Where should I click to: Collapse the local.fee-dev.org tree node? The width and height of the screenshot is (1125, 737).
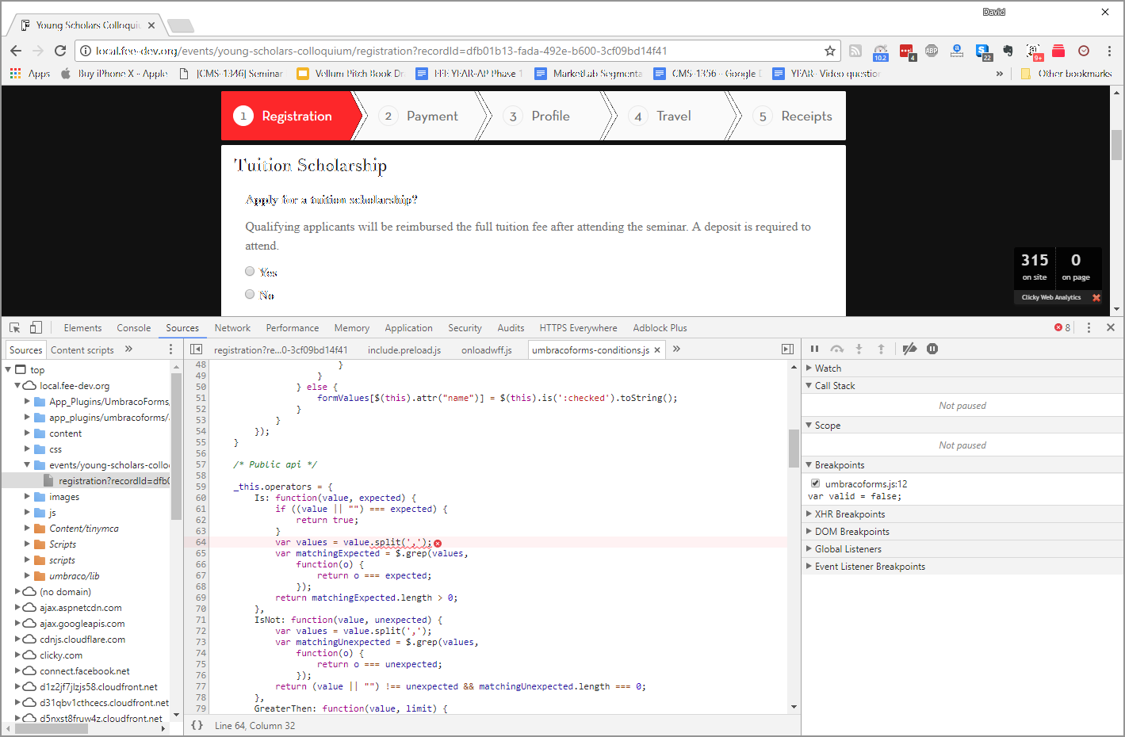(x=17, y=385)
